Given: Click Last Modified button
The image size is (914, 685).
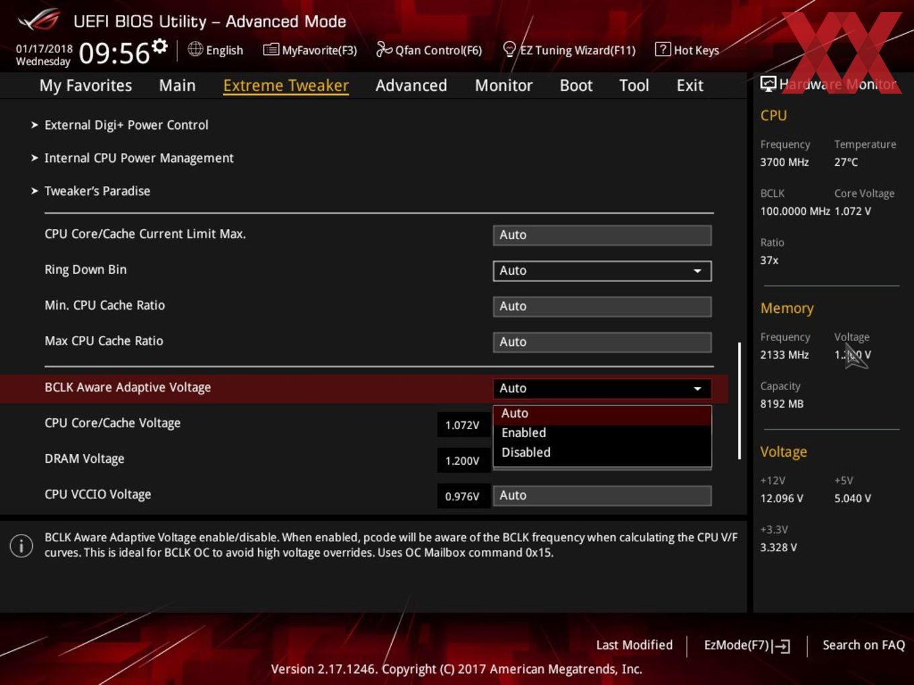Looking at the screenshot, I should click(x=634, y=645).
